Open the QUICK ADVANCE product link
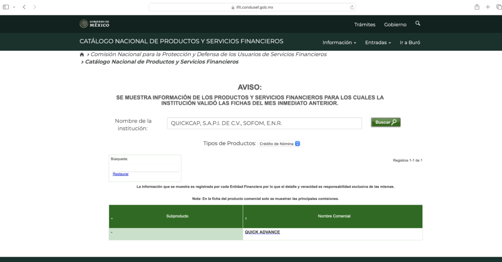Screen dimensions: 502x262 click(x=262, y=232)
